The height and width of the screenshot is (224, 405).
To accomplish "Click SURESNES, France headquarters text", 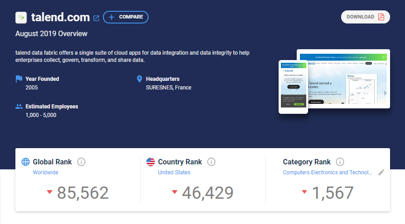I will pos(169,88).
